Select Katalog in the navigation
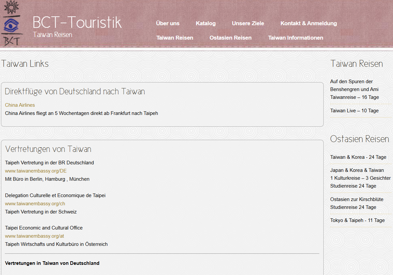The width and height of the screenshot is (393, 275). pos(206,23)
